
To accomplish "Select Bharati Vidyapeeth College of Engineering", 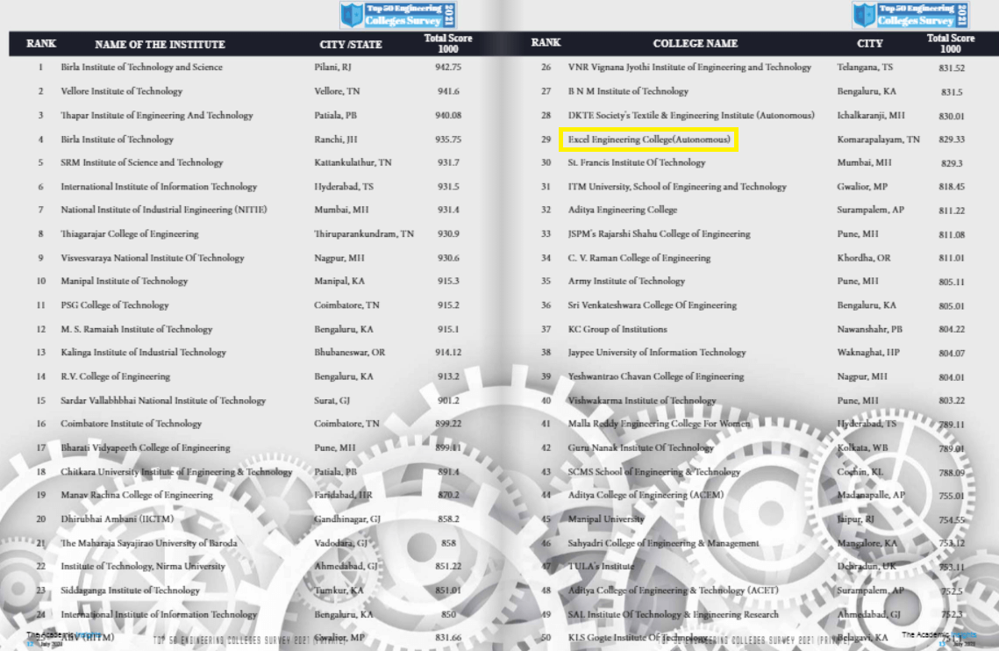I will click(146, 448).
